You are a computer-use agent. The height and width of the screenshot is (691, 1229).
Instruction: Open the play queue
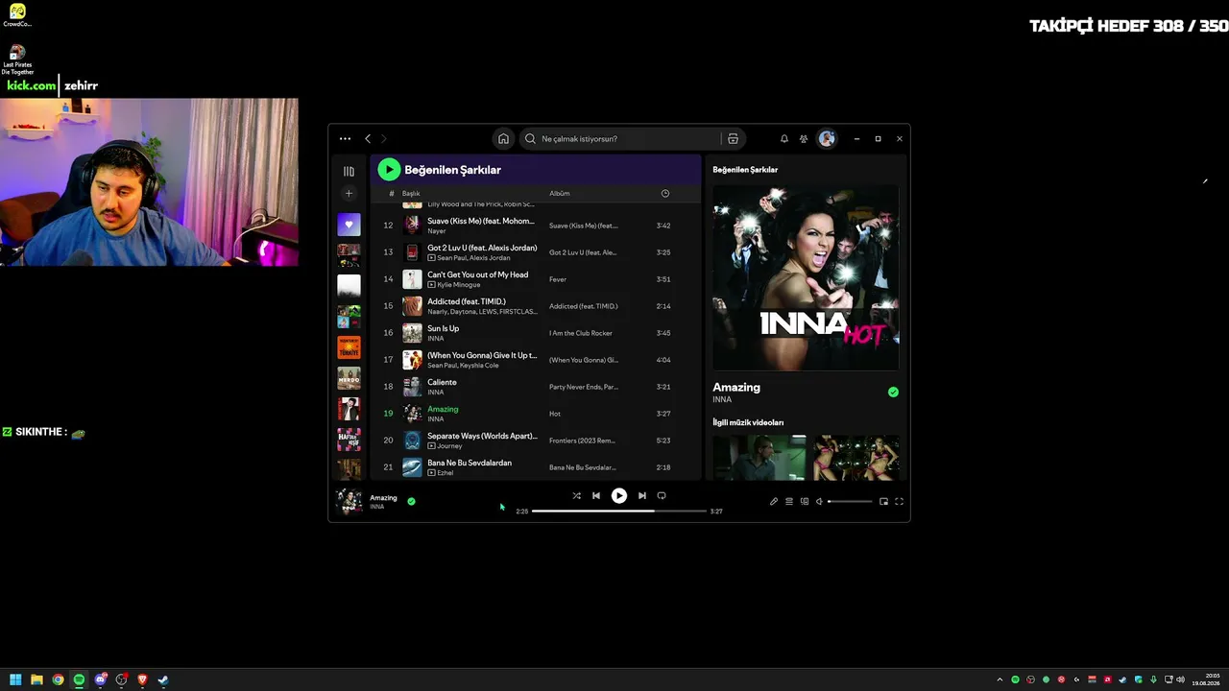789,501
